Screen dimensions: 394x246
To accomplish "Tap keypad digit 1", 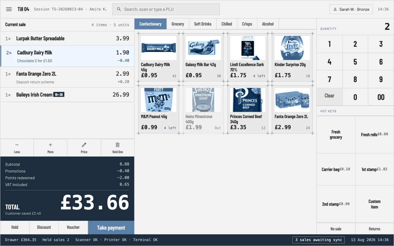I will [x=329, y=44].
